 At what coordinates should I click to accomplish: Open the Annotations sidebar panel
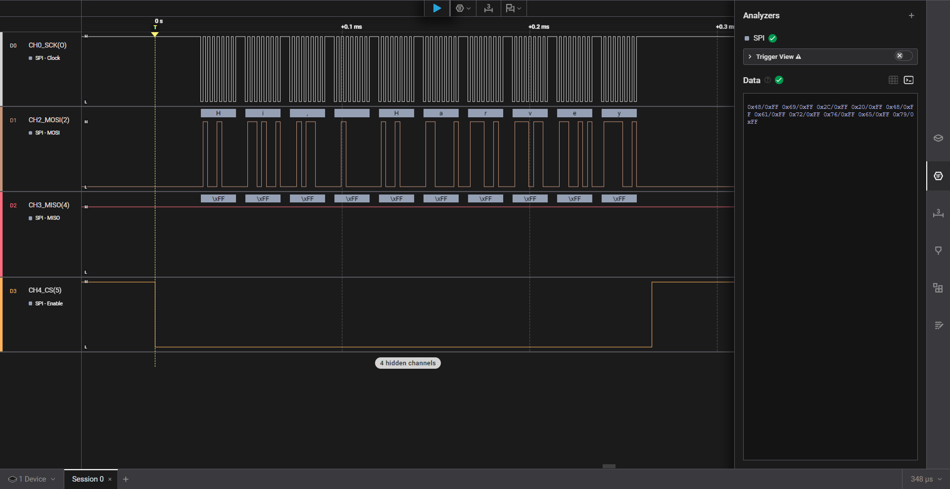point(938,251)
